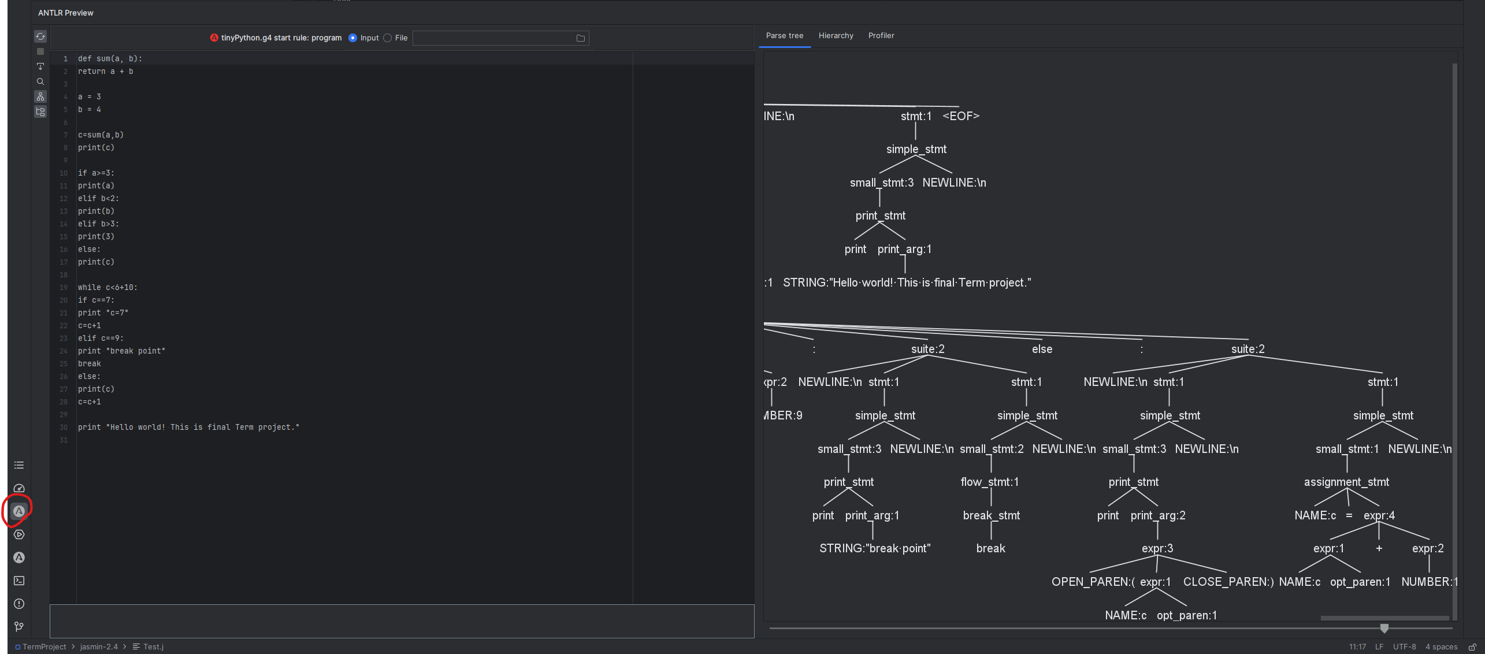
Task: Switch to the Profiler tab
Action: (x=881, y=36)
